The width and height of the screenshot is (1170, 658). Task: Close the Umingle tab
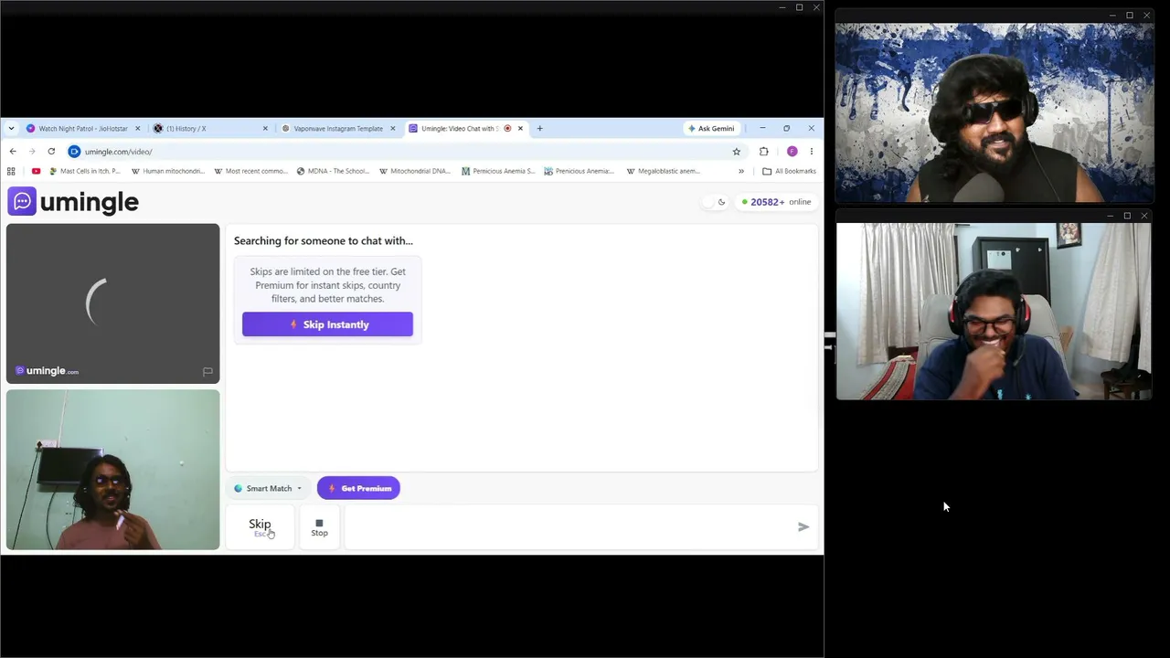520,129
